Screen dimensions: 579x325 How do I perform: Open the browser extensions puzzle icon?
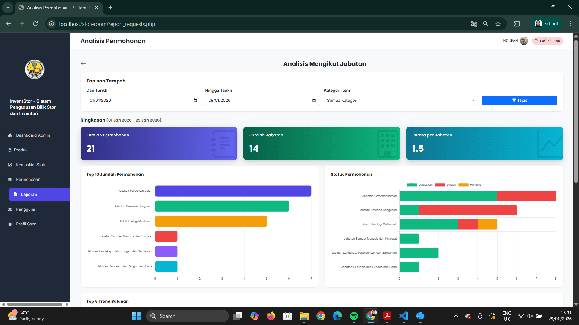point(517,24)
